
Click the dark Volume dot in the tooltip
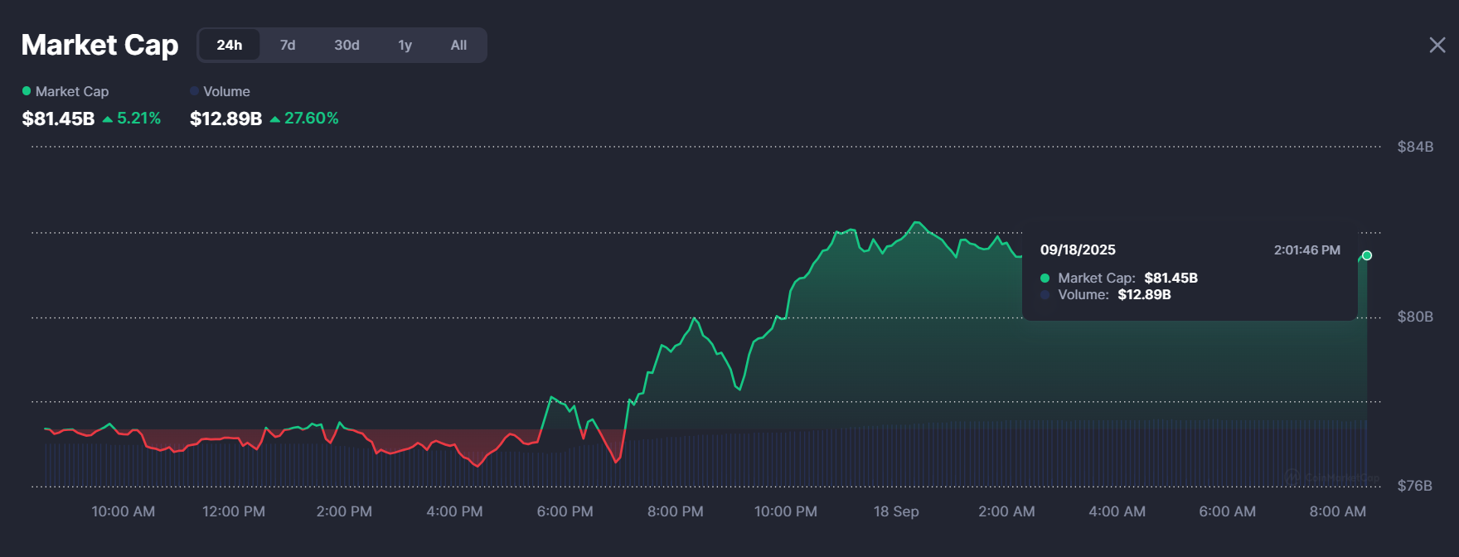pos(1045,295)
